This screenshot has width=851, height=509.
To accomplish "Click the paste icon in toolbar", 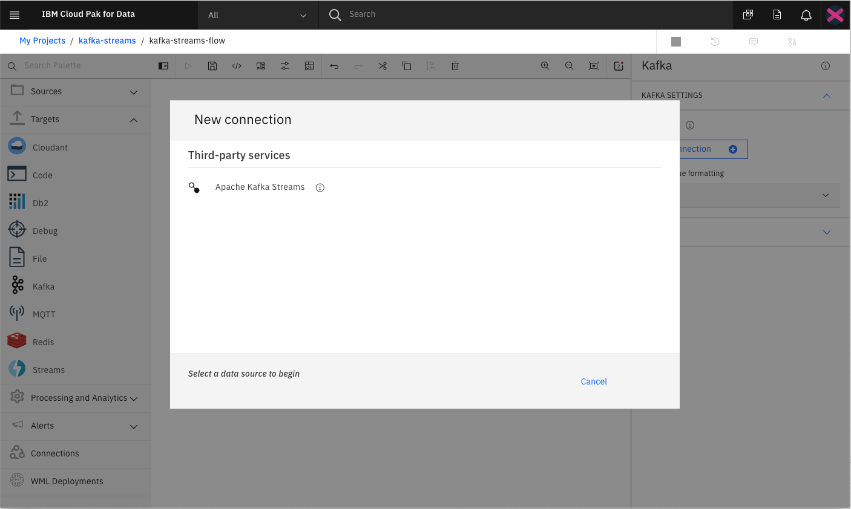I will tap(431, 66).
